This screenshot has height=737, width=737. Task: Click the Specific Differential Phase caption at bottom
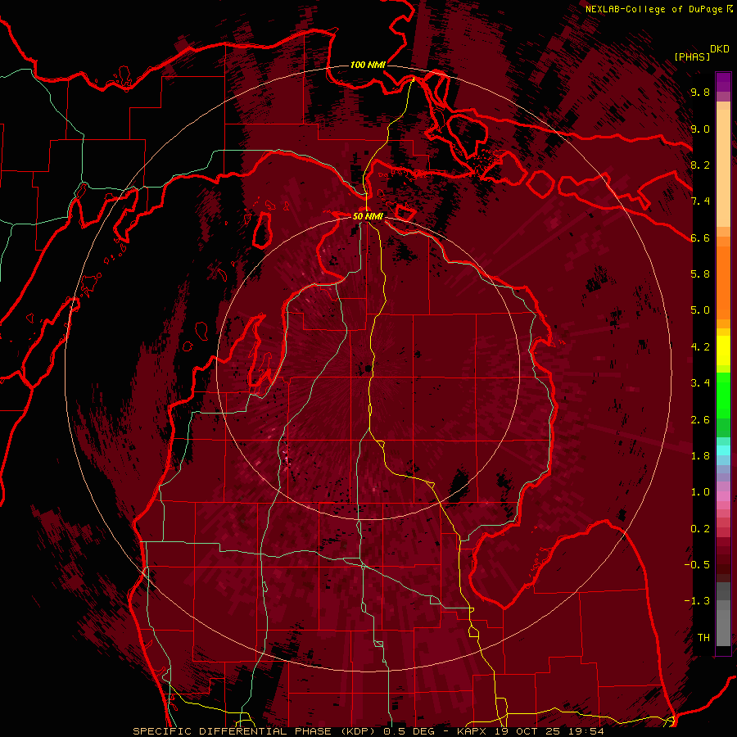pos(368,731)
